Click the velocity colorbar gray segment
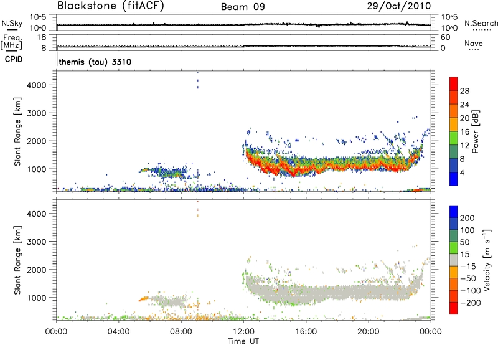498x345 pixels. 454,260
